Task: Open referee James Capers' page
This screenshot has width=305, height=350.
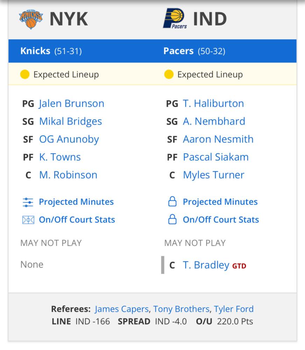Action: [x=122, y=309]
